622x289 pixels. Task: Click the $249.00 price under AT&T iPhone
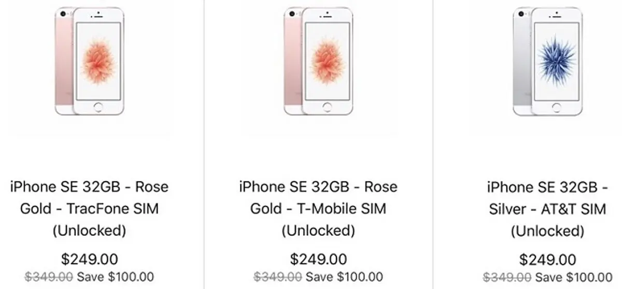[x=547, y=259]
